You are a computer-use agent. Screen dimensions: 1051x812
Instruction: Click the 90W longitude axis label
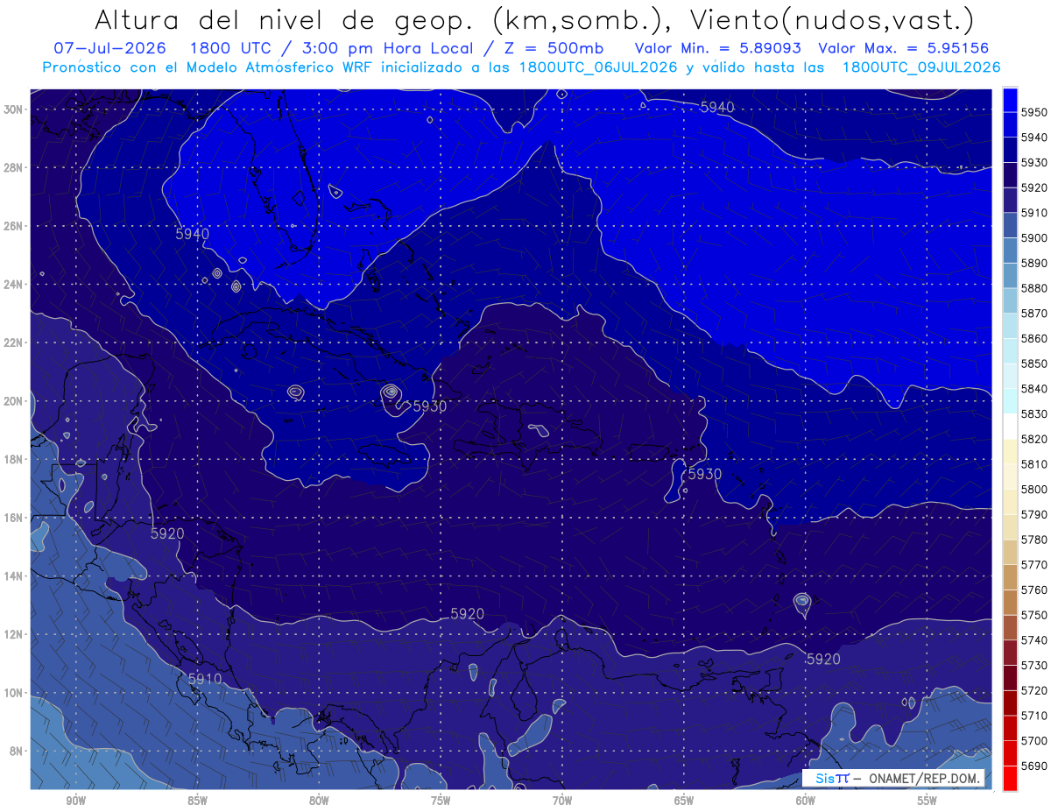tap(75, 801)
